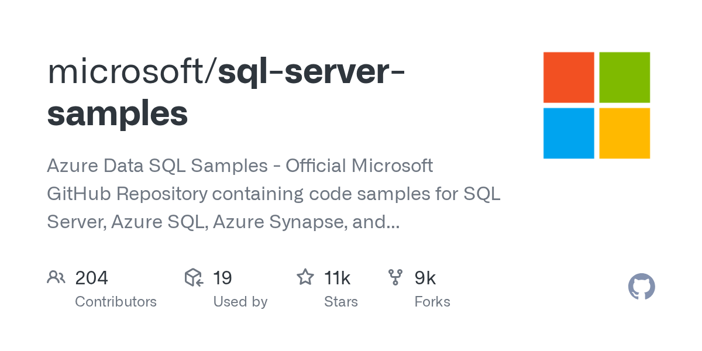Click the GitHub Octocat logo
702x351 pixels.
641,287
